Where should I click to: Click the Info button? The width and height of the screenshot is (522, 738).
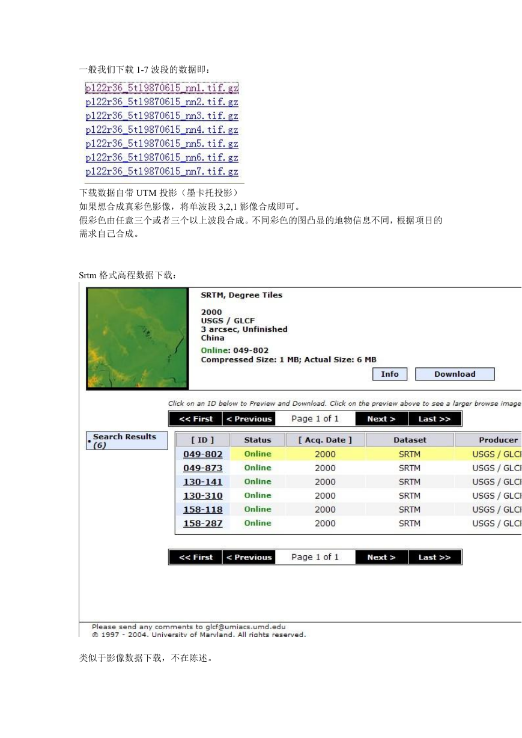click(x=390, y=374)
